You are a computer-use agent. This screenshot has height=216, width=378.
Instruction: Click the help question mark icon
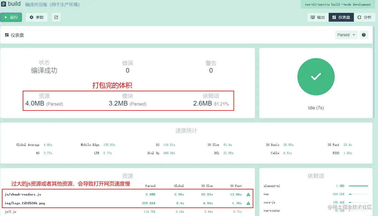[x=364, y=35]
